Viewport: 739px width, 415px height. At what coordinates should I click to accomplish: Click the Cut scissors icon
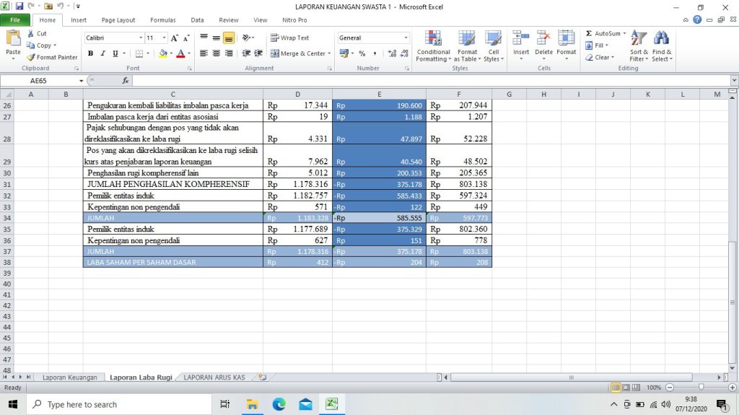tap(31, 34)
